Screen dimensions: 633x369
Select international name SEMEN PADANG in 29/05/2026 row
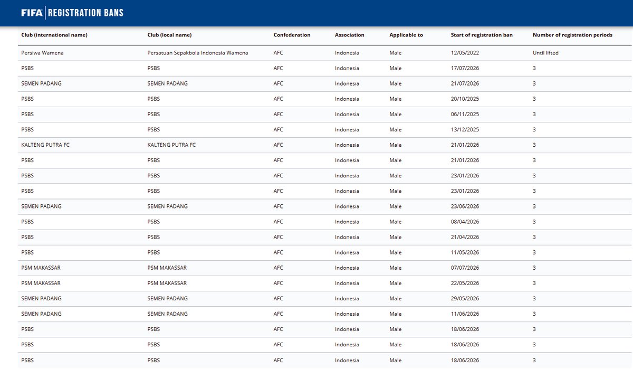tap(41, 298)
